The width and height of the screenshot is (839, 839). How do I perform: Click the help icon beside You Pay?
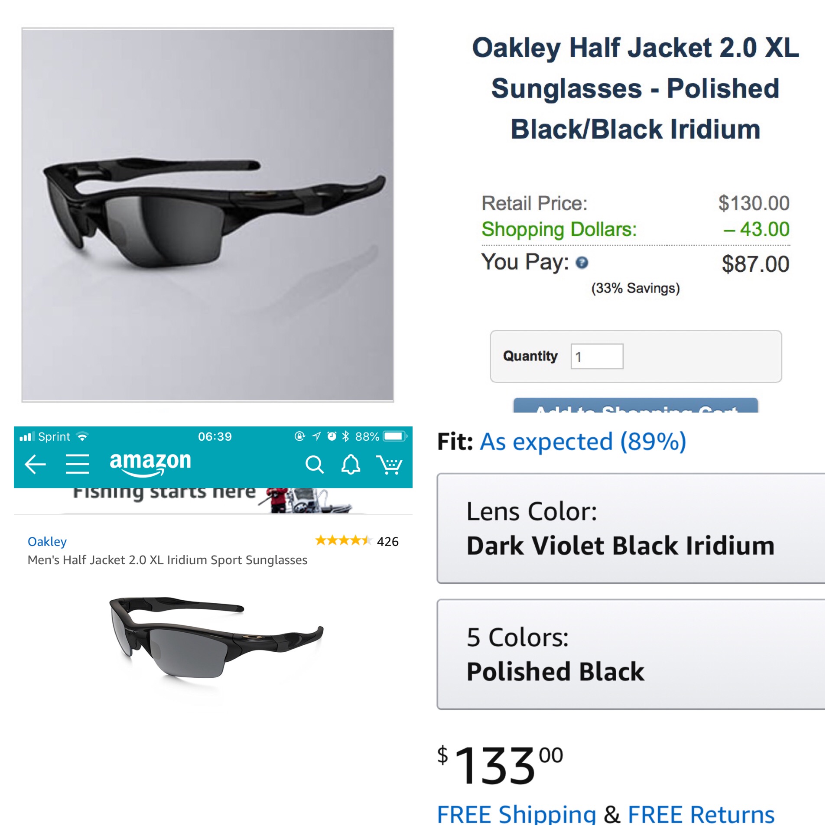pyautogui.click(x=582, y=262)
